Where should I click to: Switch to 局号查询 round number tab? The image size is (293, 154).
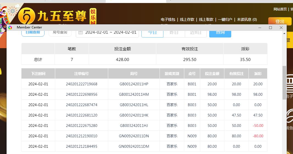[x=60, y=33]
